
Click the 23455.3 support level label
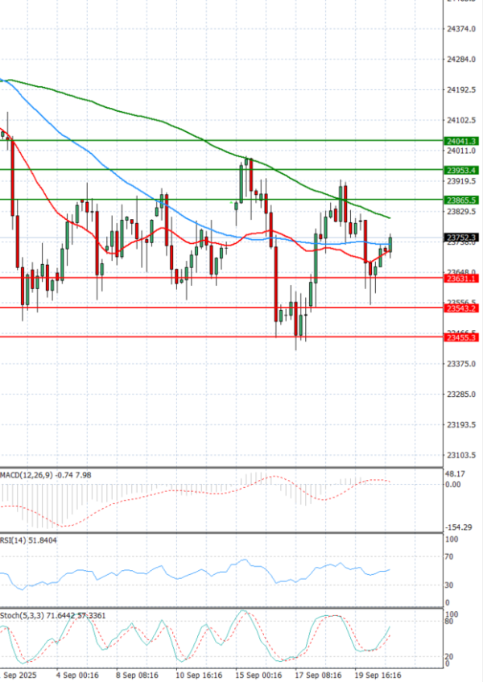461,337
